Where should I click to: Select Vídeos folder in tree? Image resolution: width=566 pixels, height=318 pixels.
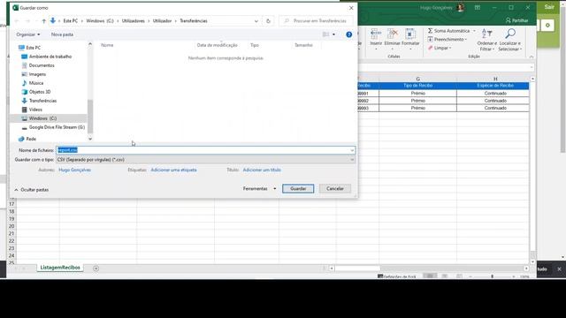click(35, 110)
